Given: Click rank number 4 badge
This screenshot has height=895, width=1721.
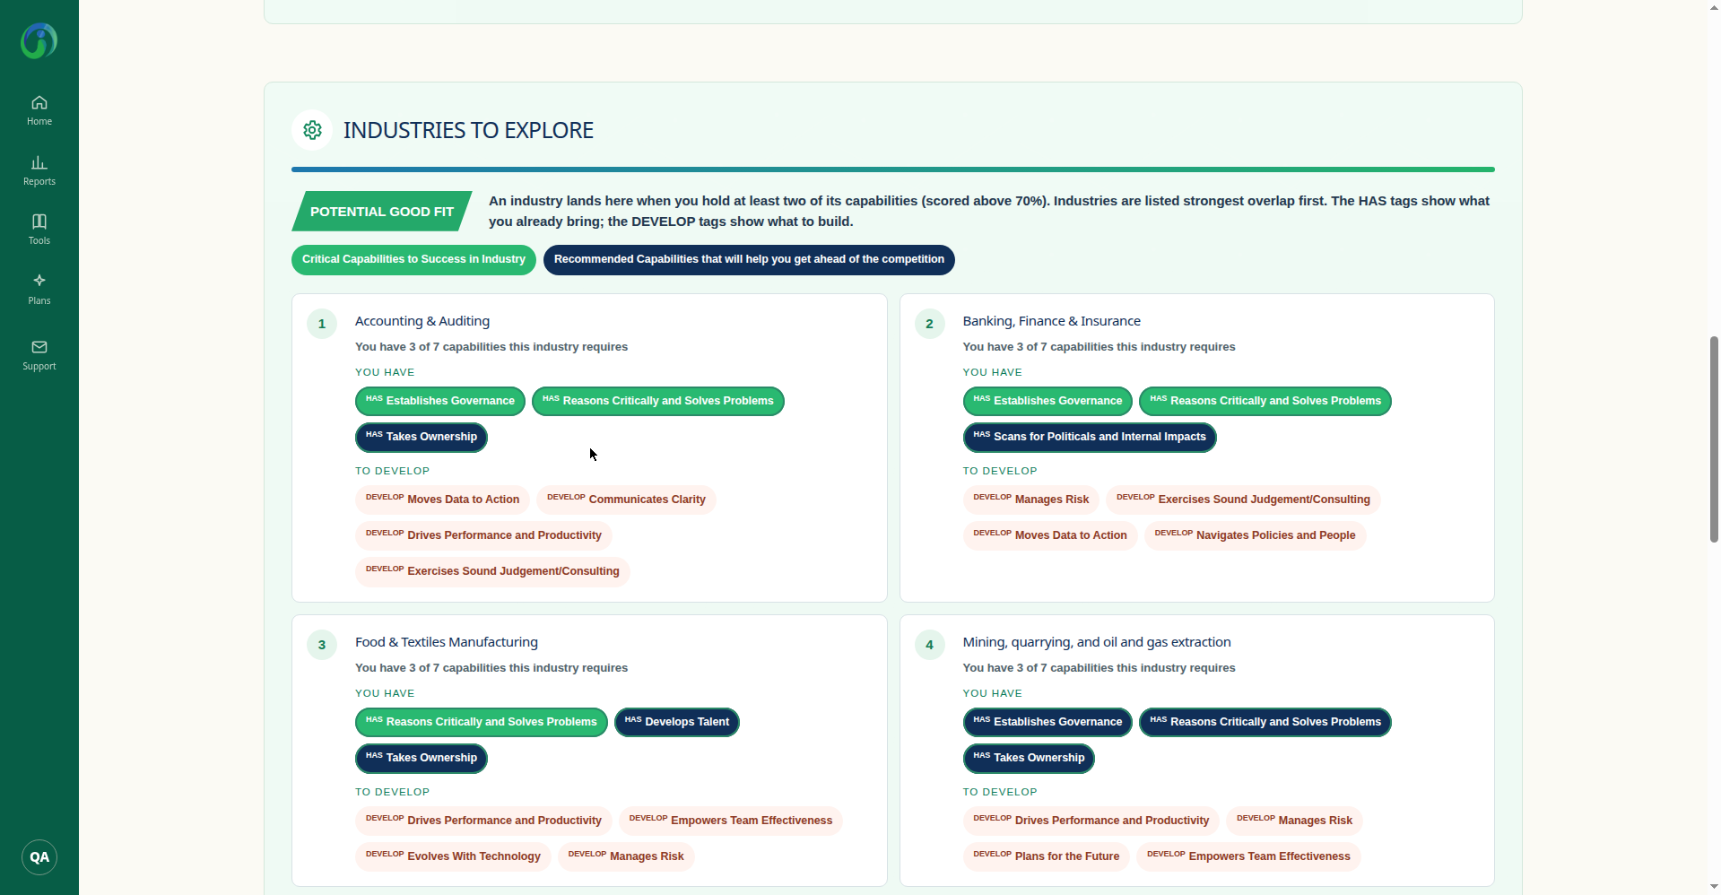Looking at the screenshot, I should [x=930, y=645].
